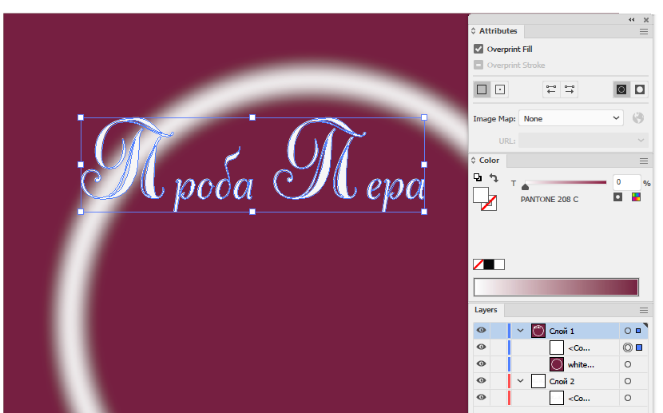663x413 pixels.
Task: Select the white... sublayer name
Action: 581,364
